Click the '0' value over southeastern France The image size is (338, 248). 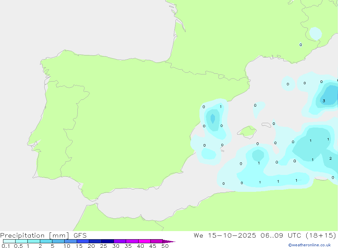(x=301, y=45)
